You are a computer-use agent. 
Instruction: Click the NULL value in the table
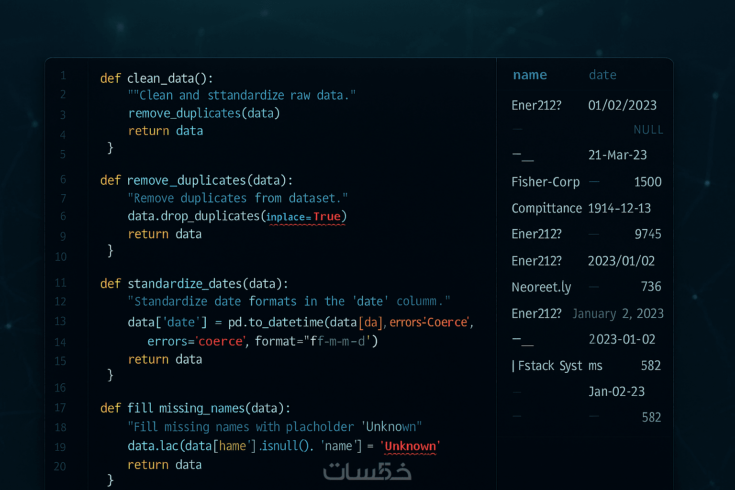pyautogui.click(x=648, y=130)
